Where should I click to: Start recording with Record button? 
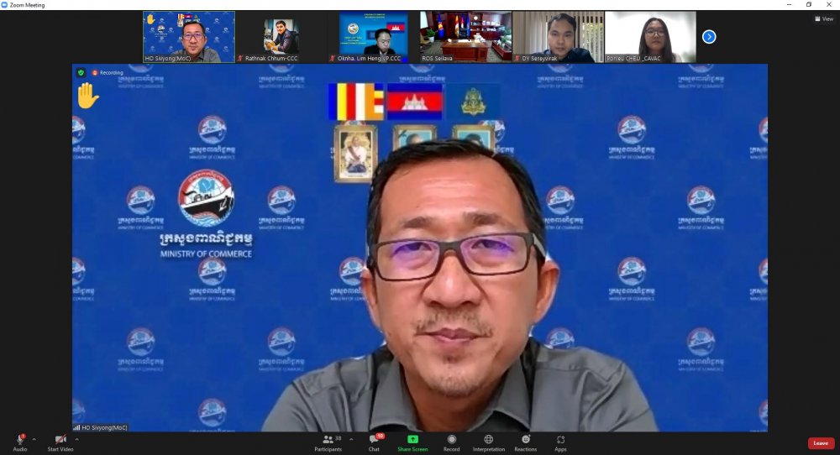(x=451, y=442)
